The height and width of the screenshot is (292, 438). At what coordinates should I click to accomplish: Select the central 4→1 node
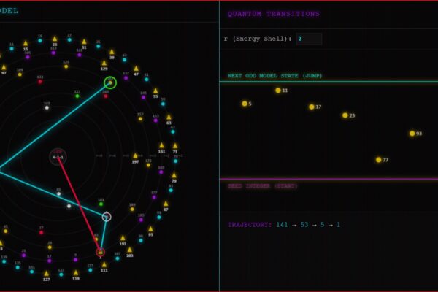pos(58,157)
